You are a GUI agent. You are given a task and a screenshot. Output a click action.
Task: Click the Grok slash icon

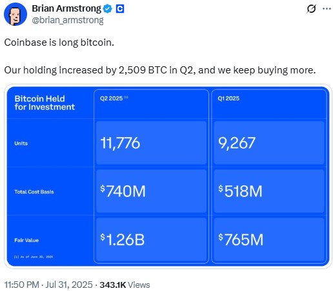click(x=311, y=9)
